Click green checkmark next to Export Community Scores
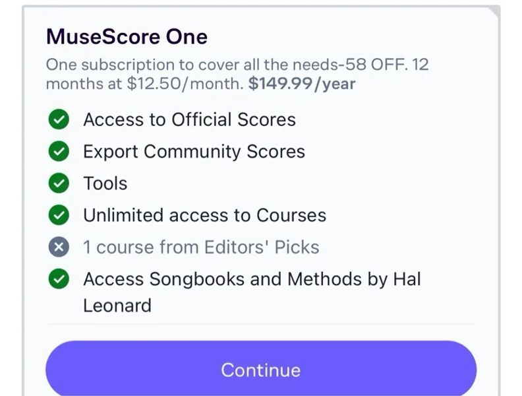 (59, 151)
